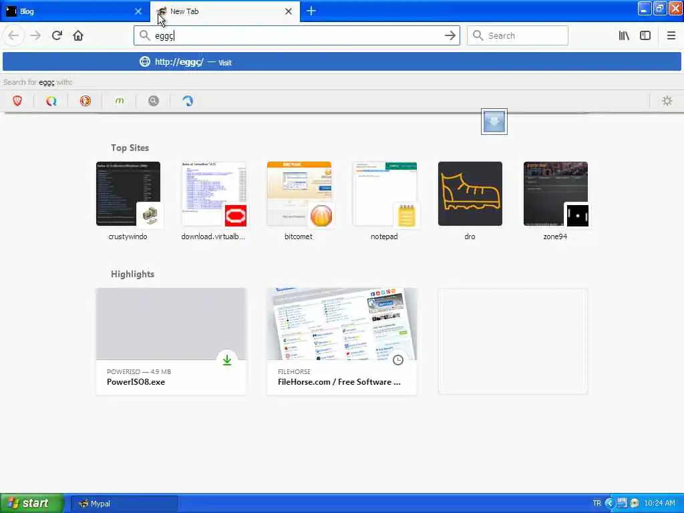Toggle the sidebar view icon
The width and height of the screenshot is (684, 513).
coord(645,36)
